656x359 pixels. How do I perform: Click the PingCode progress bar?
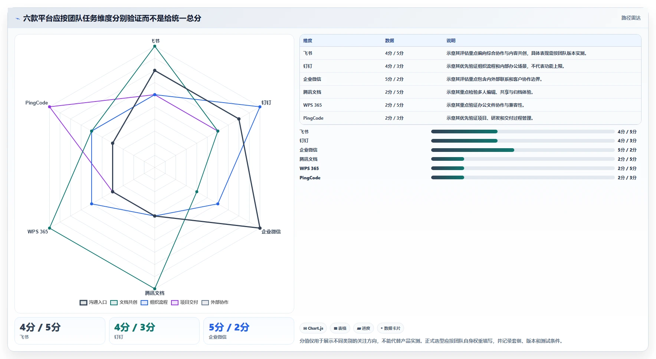(523, 177)
